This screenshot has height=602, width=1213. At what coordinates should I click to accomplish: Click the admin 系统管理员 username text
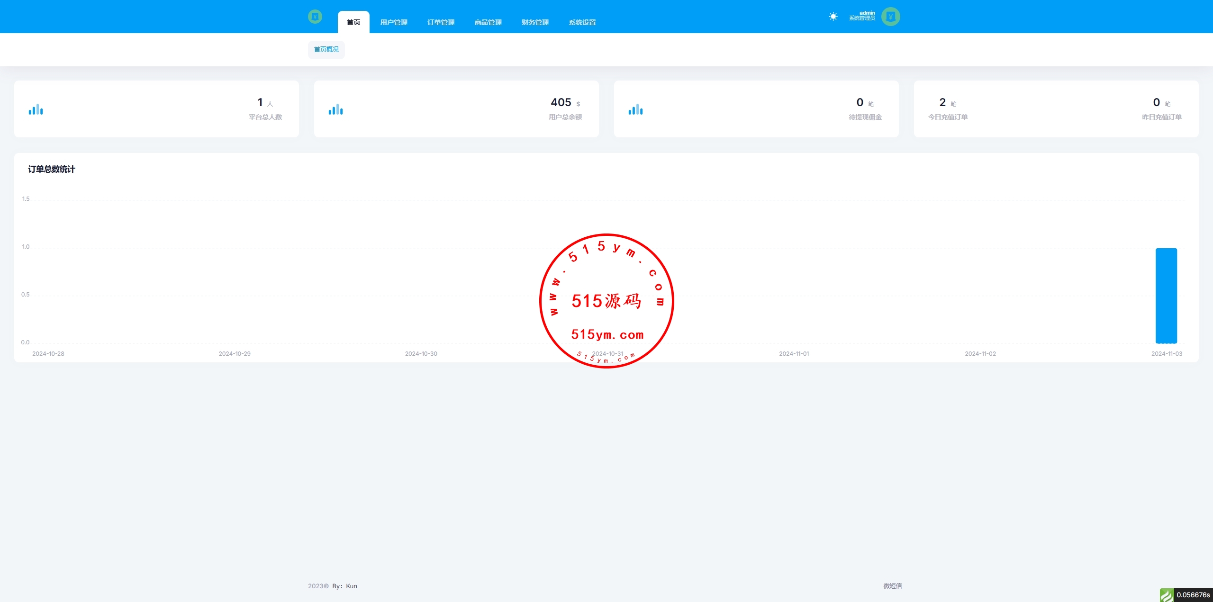862,16
